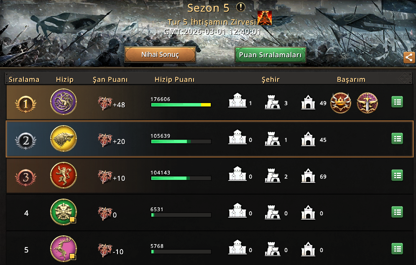
Task: Open details list for rank 4 faction
Action: [397, 212]
